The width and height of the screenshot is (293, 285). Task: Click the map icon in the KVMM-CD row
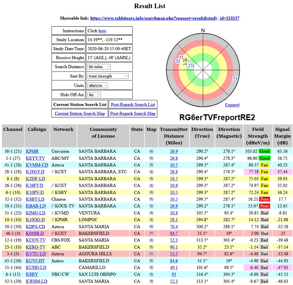[151, 165]
